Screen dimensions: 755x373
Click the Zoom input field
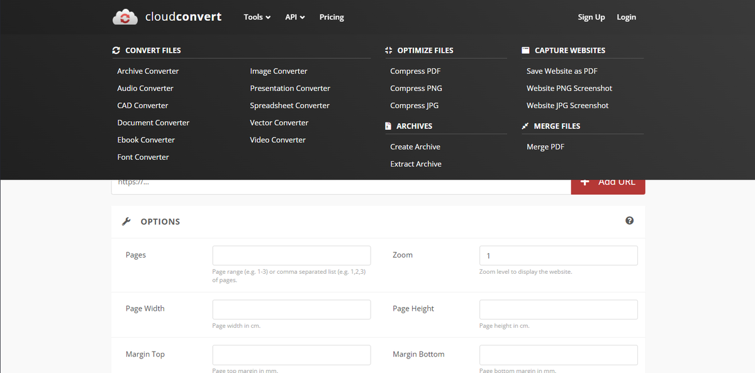tap(558, 256)
